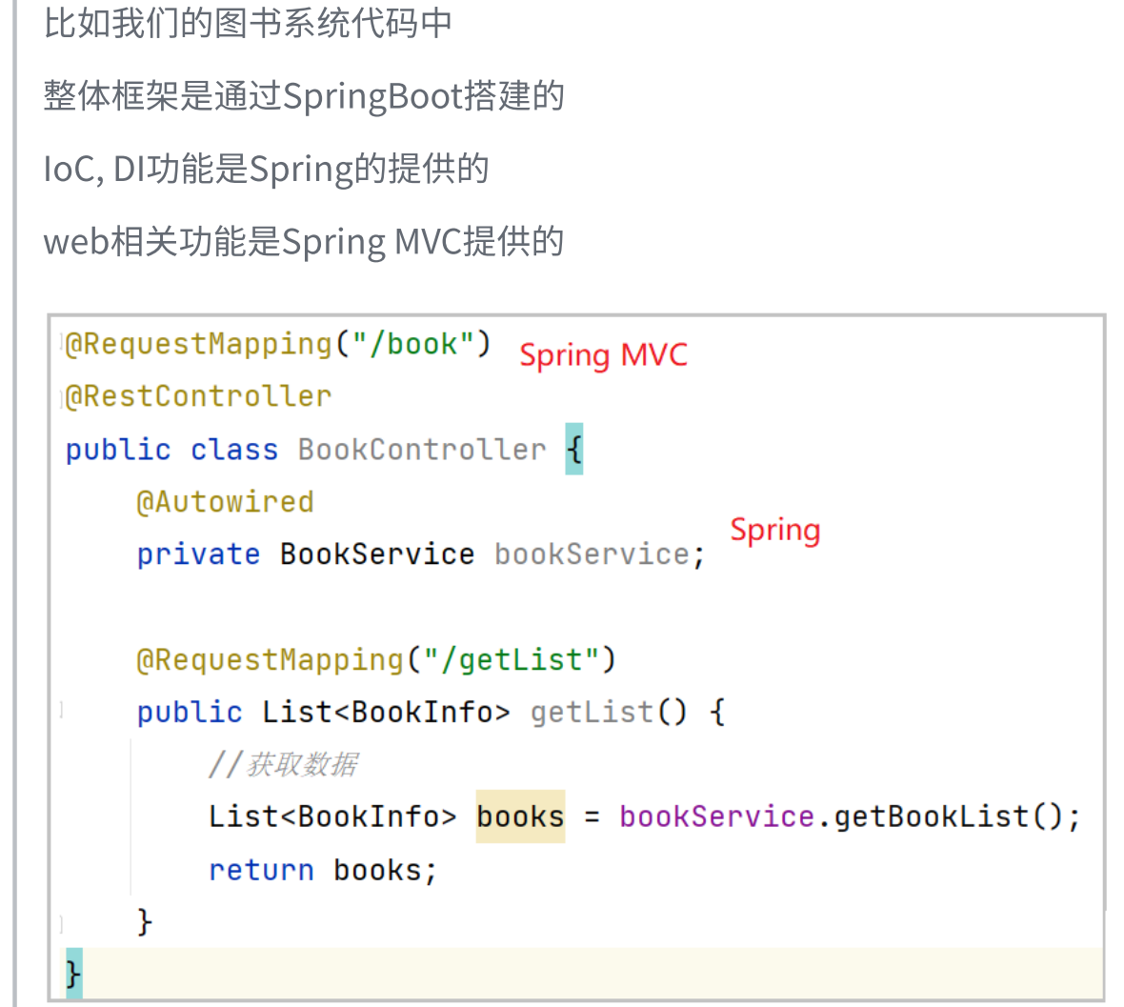Click the red 'Spring' label
1124x1007 pixels.
coord(775,531)
